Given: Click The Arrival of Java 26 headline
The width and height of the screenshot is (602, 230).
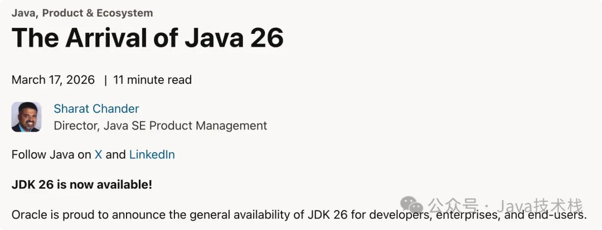Looking at the screenshot, I should 147,38.
